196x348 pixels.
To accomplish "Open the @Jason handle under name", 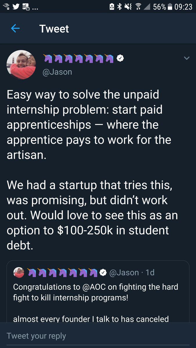I will (57, 72).
